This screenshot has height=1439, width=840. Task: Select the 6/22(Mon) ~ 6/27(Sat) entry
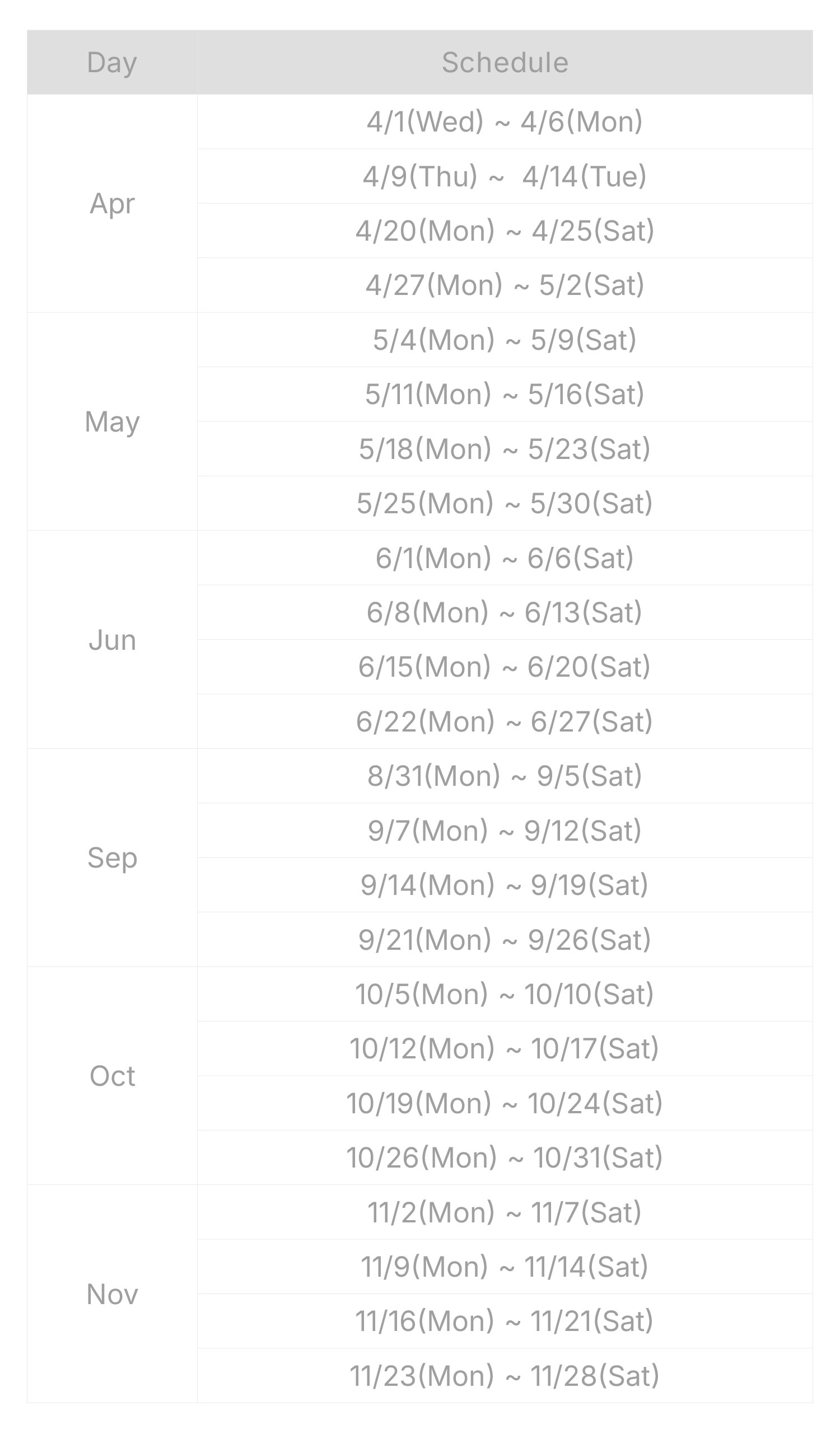(505, 721)
